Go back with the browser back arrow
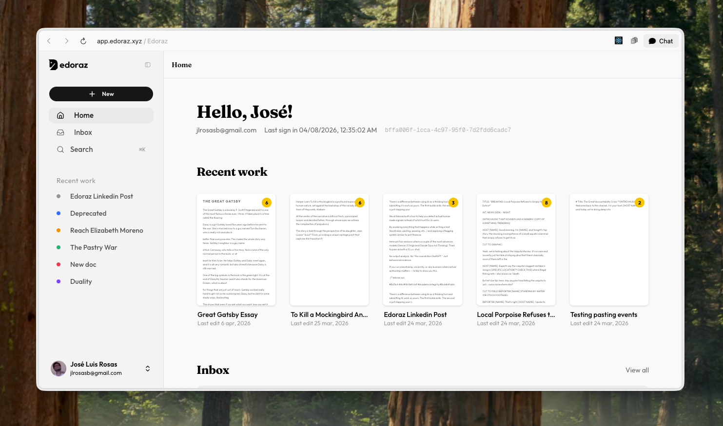The width and height of the screenshot is (723, 426). click(x=49, y=41)
